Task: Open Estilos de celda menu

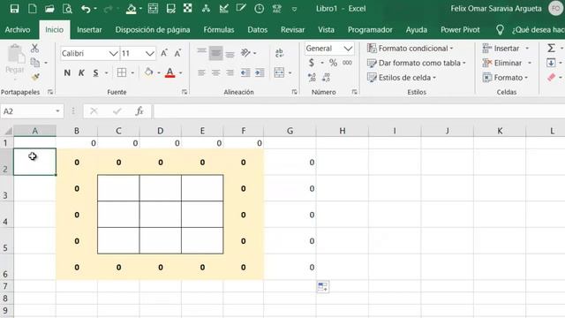Action: pyautogui.click(x=402, y=78)
